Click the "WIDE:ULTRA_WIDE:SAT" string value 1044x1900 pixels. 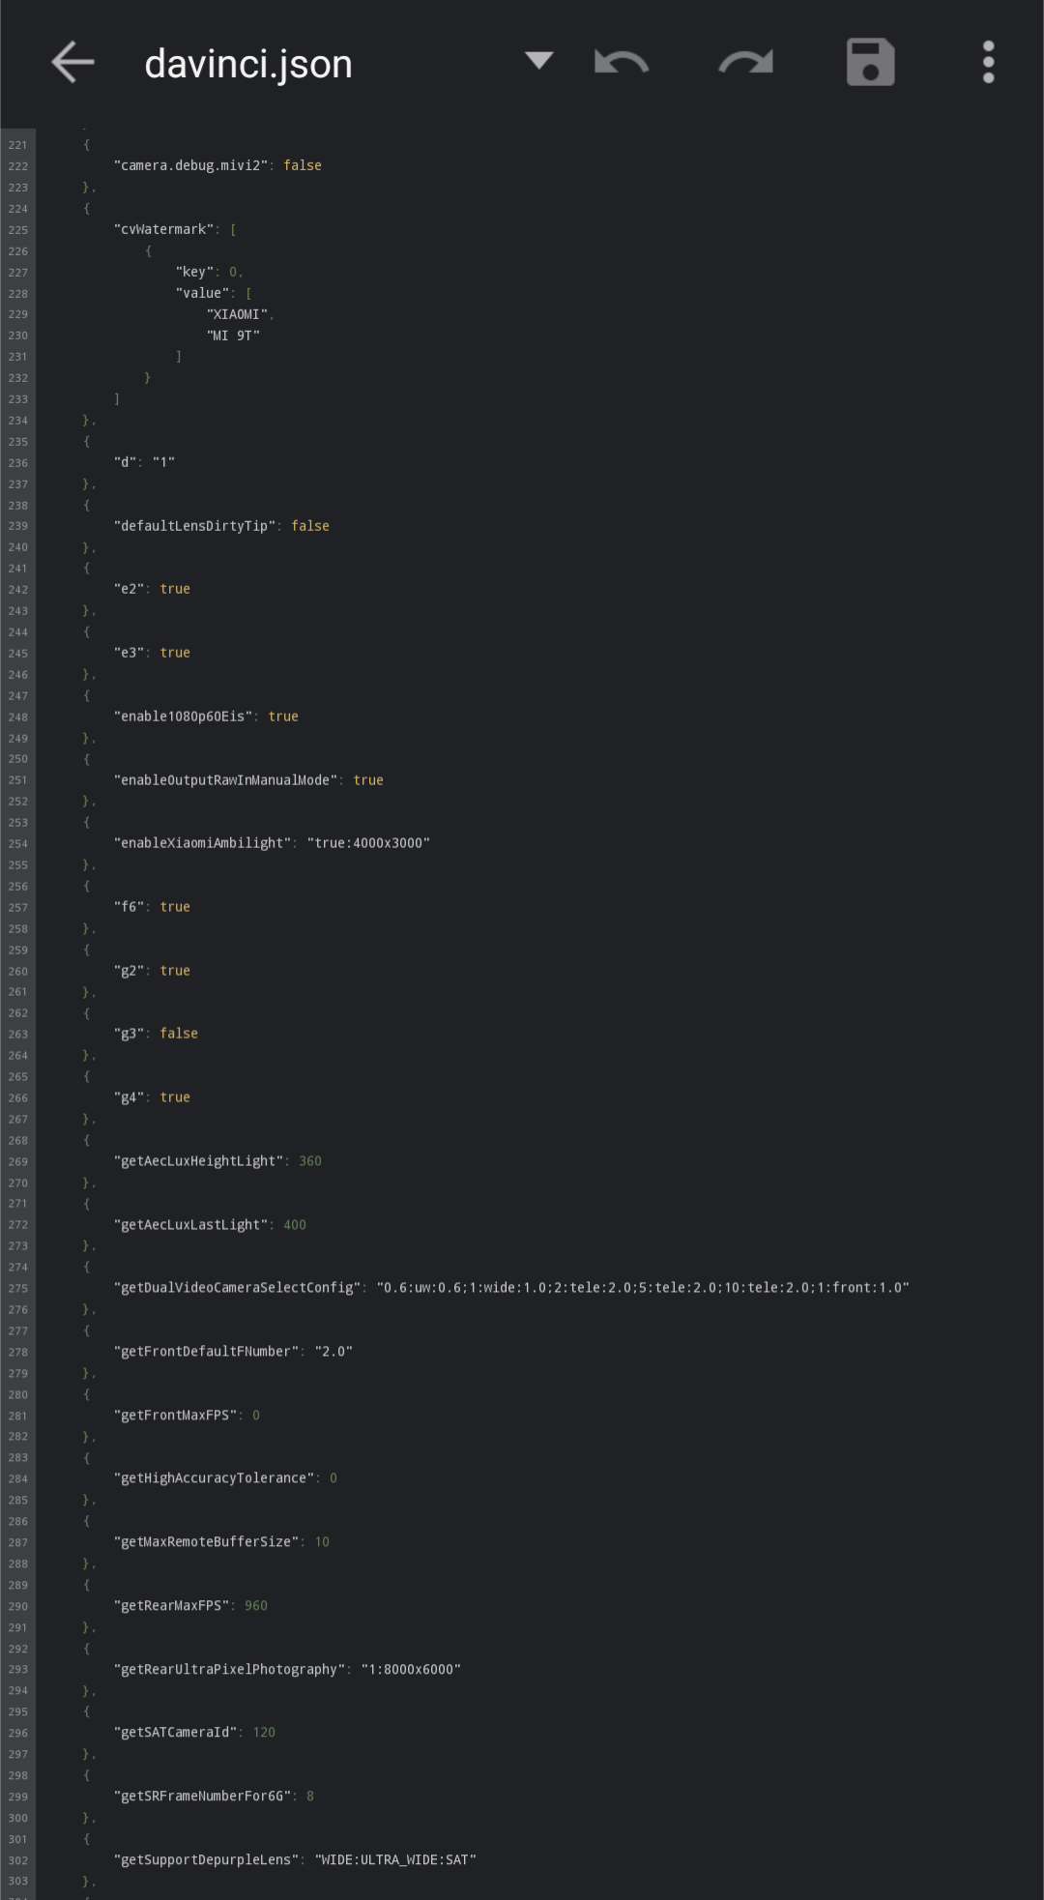click(x=395, y=1860)
